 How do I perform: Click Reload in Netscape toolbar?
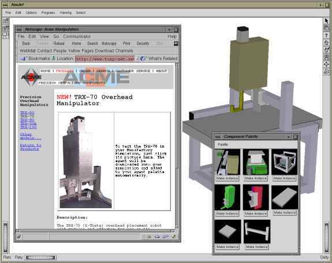click(59, 43)
